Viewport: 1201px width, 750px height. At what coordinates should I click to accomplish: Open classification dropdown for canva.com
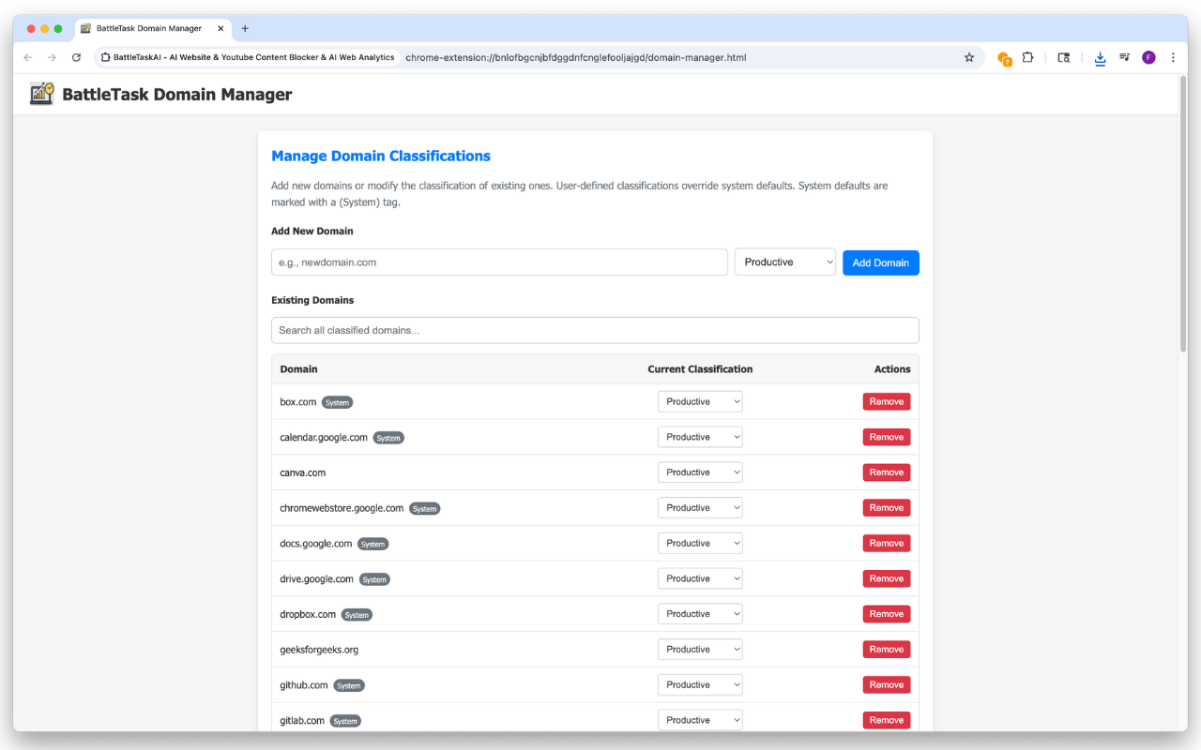tap(700, 472)
